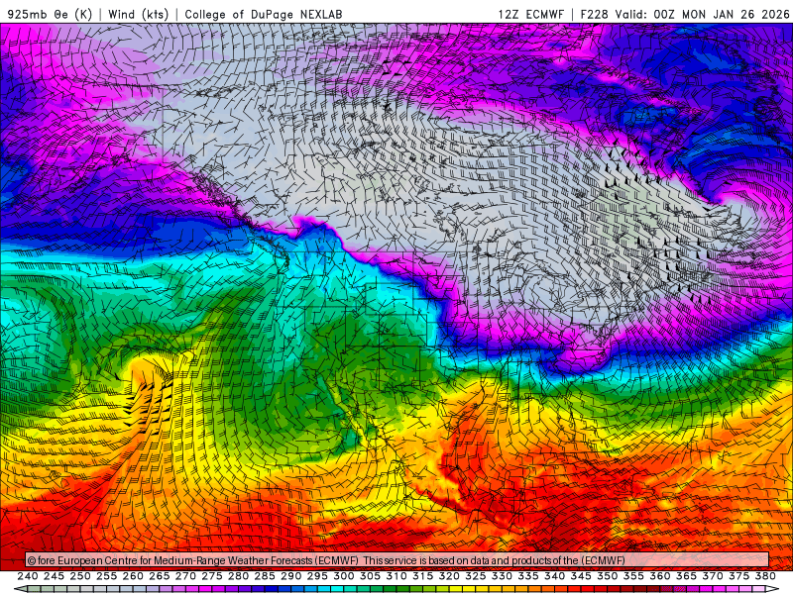Select the 280 value on the color scale
Image resolution: width=793 pixels, height=594 pixels.
tap(238, 576)
